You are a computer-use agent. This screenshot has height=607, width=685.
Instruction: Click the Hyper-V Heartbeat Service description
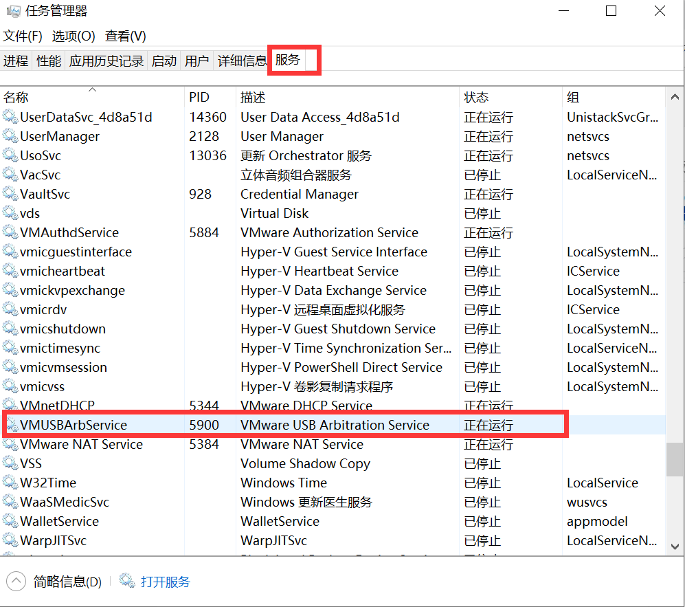click(x=319, y=271)
